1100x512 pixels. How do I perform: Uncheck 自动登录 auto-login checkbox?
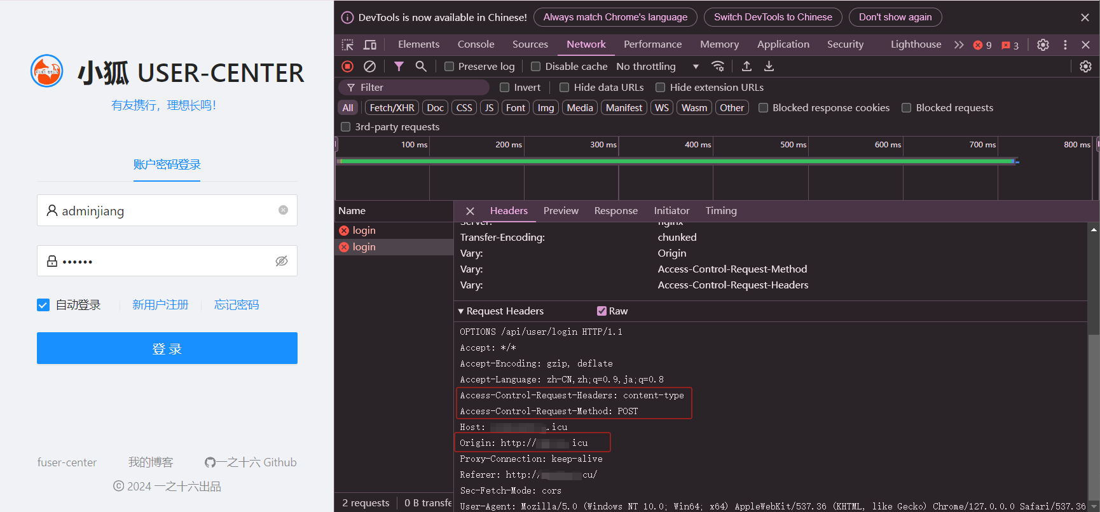[x=43, y=305]
